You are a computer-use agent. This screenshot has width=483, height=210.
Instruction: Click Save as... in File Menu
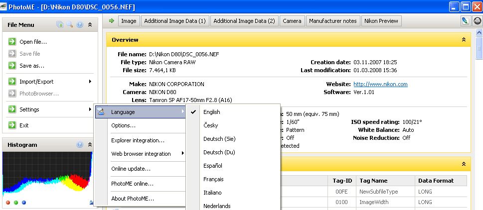click(32, 66)
